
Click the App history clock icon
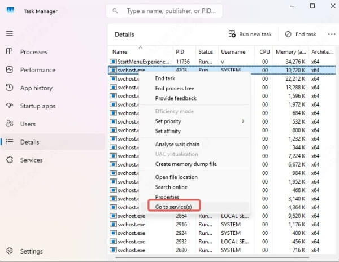9,88
